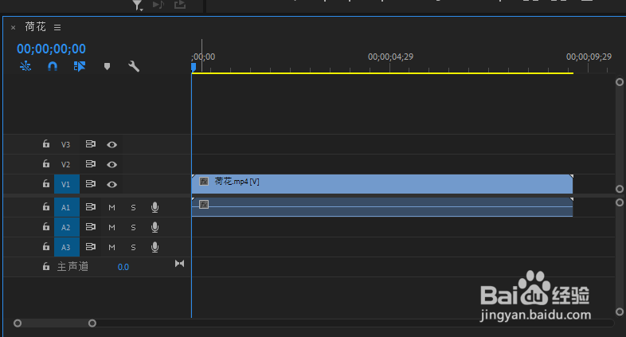
Task: Click the Linked Selection icon
Action: (x=80, y=68)
